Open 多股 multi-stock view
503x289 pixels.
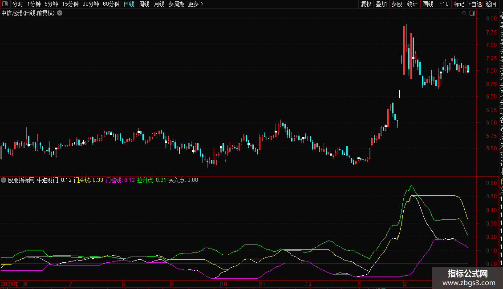tap(397, 4)
